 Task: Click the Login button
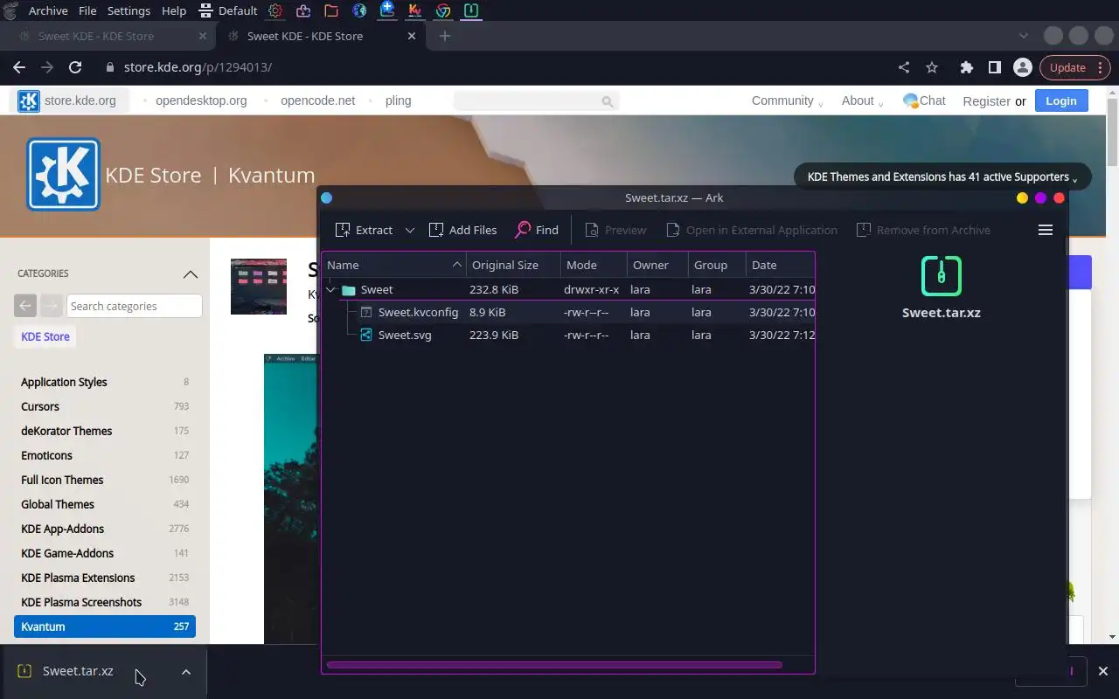pos(1061,100)
